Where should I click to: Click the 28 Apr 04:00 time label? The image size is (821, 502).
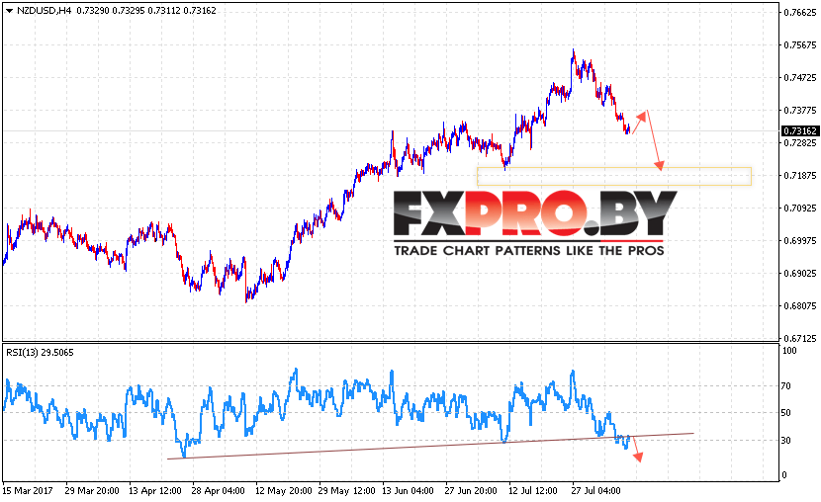[x=218, y=490]
